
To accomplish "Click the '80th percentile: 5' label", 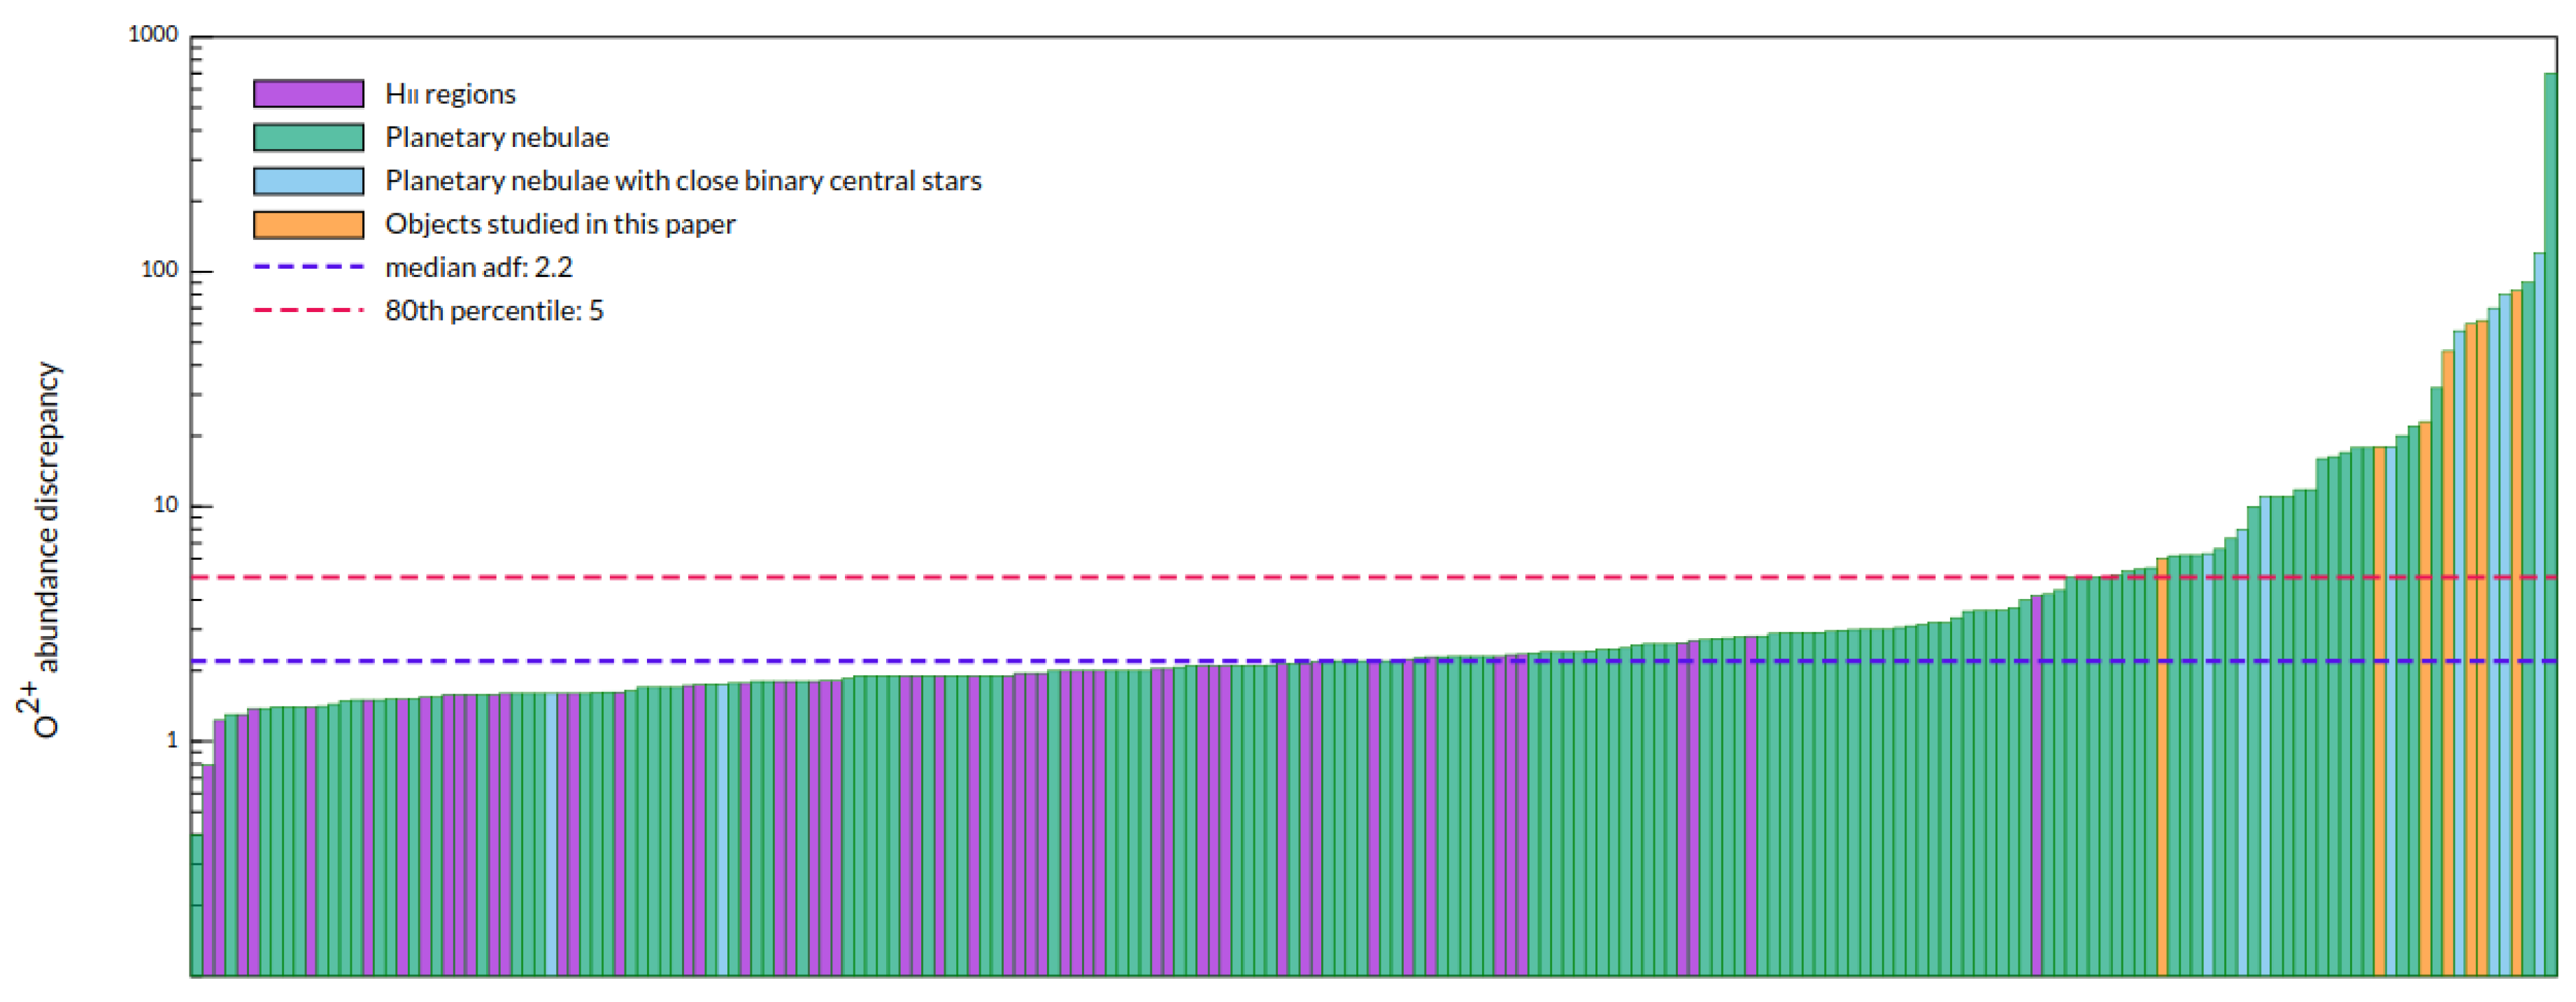I will tap(494, 310).
